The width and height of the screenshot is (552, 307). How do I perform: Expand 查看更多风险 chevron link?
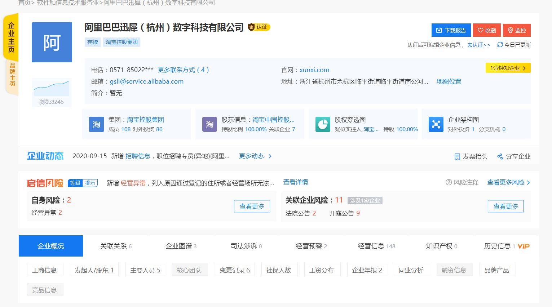508,182
